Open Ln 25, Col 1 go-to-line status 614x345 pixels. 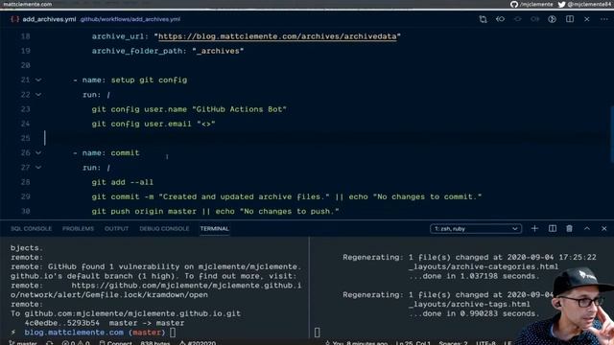[413, 343]
